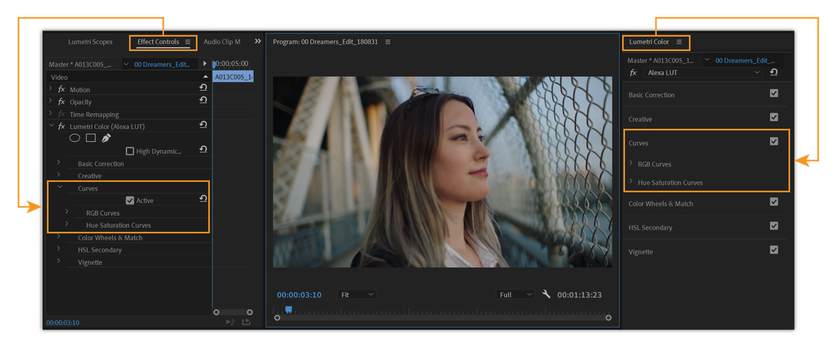
Task: Expand RGB Curves in Effect Controls
Action: coord(67,211)
